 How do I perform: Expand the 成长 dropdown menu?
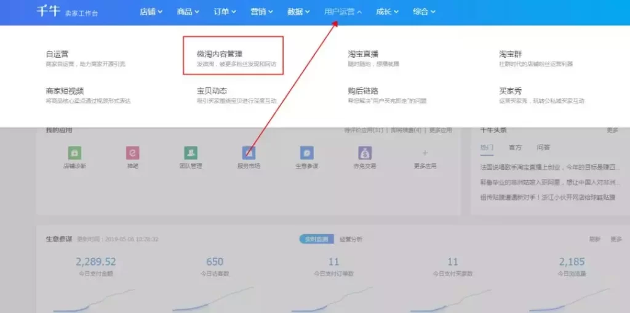(x=388, y=12)
